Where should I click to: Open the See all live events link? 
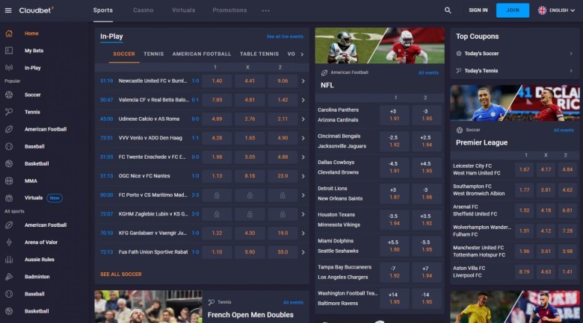pyautogui.click(x=285, y=36)
